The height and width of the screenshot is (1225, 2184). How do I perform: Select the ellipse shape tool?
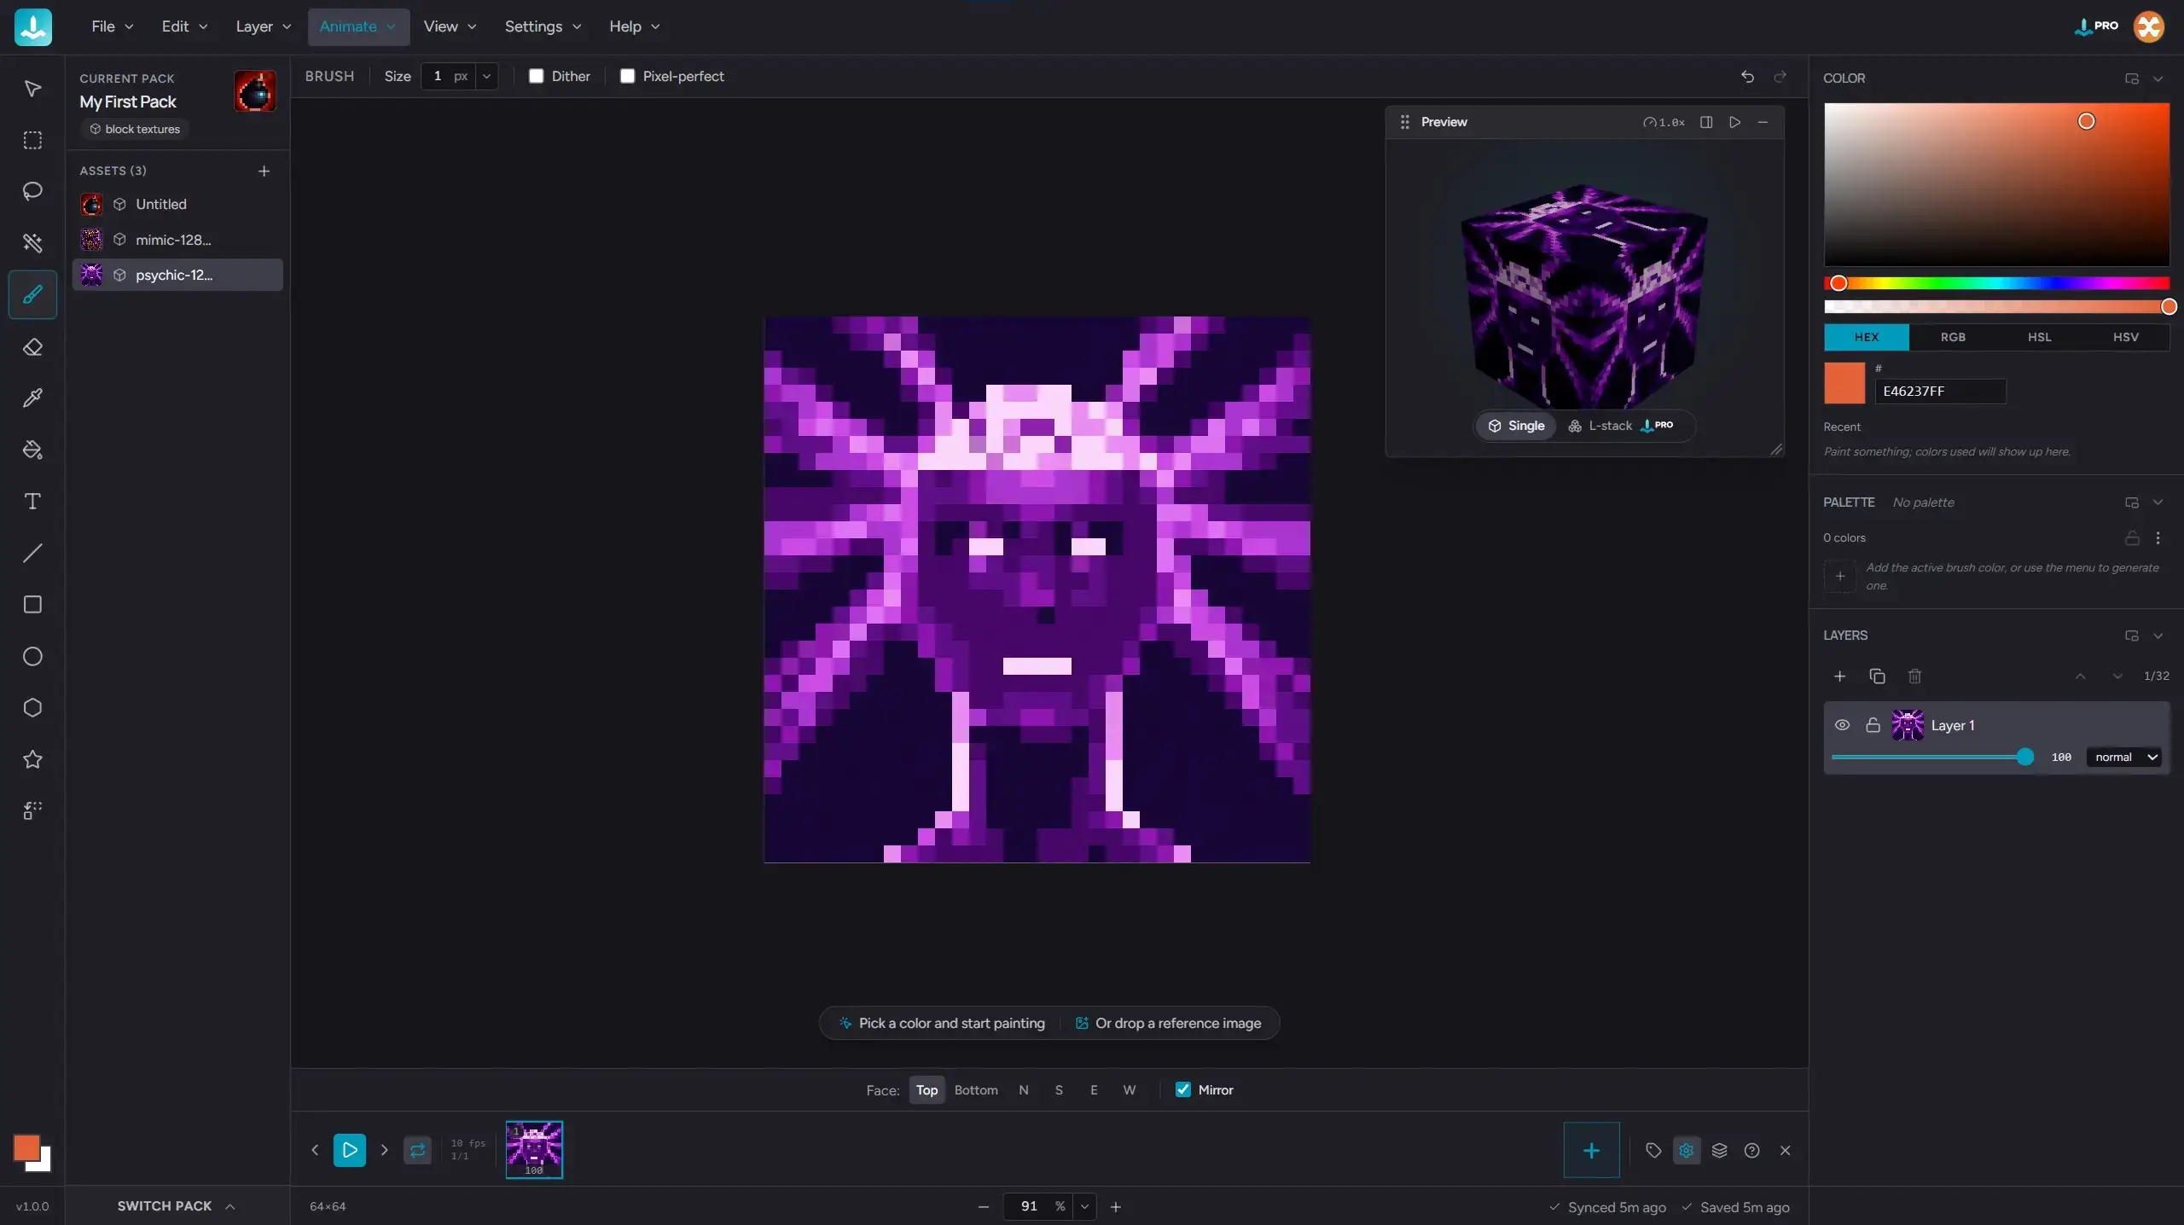tap(32, 656)
